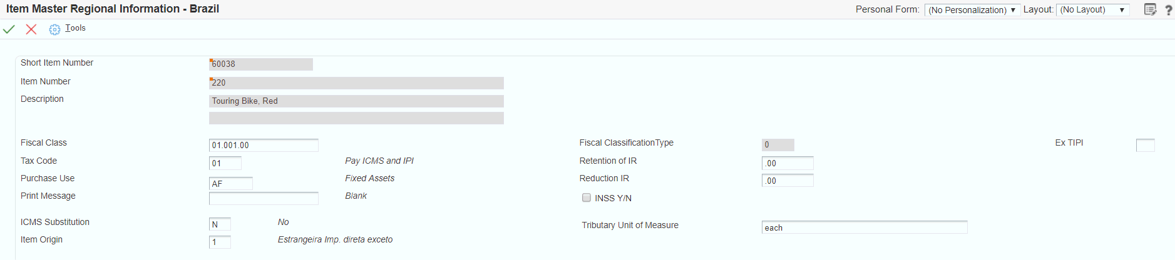Viewport: 1175px width, 260px height.
Task: Open the form personalization editor icon
Action: (1150, 9)
